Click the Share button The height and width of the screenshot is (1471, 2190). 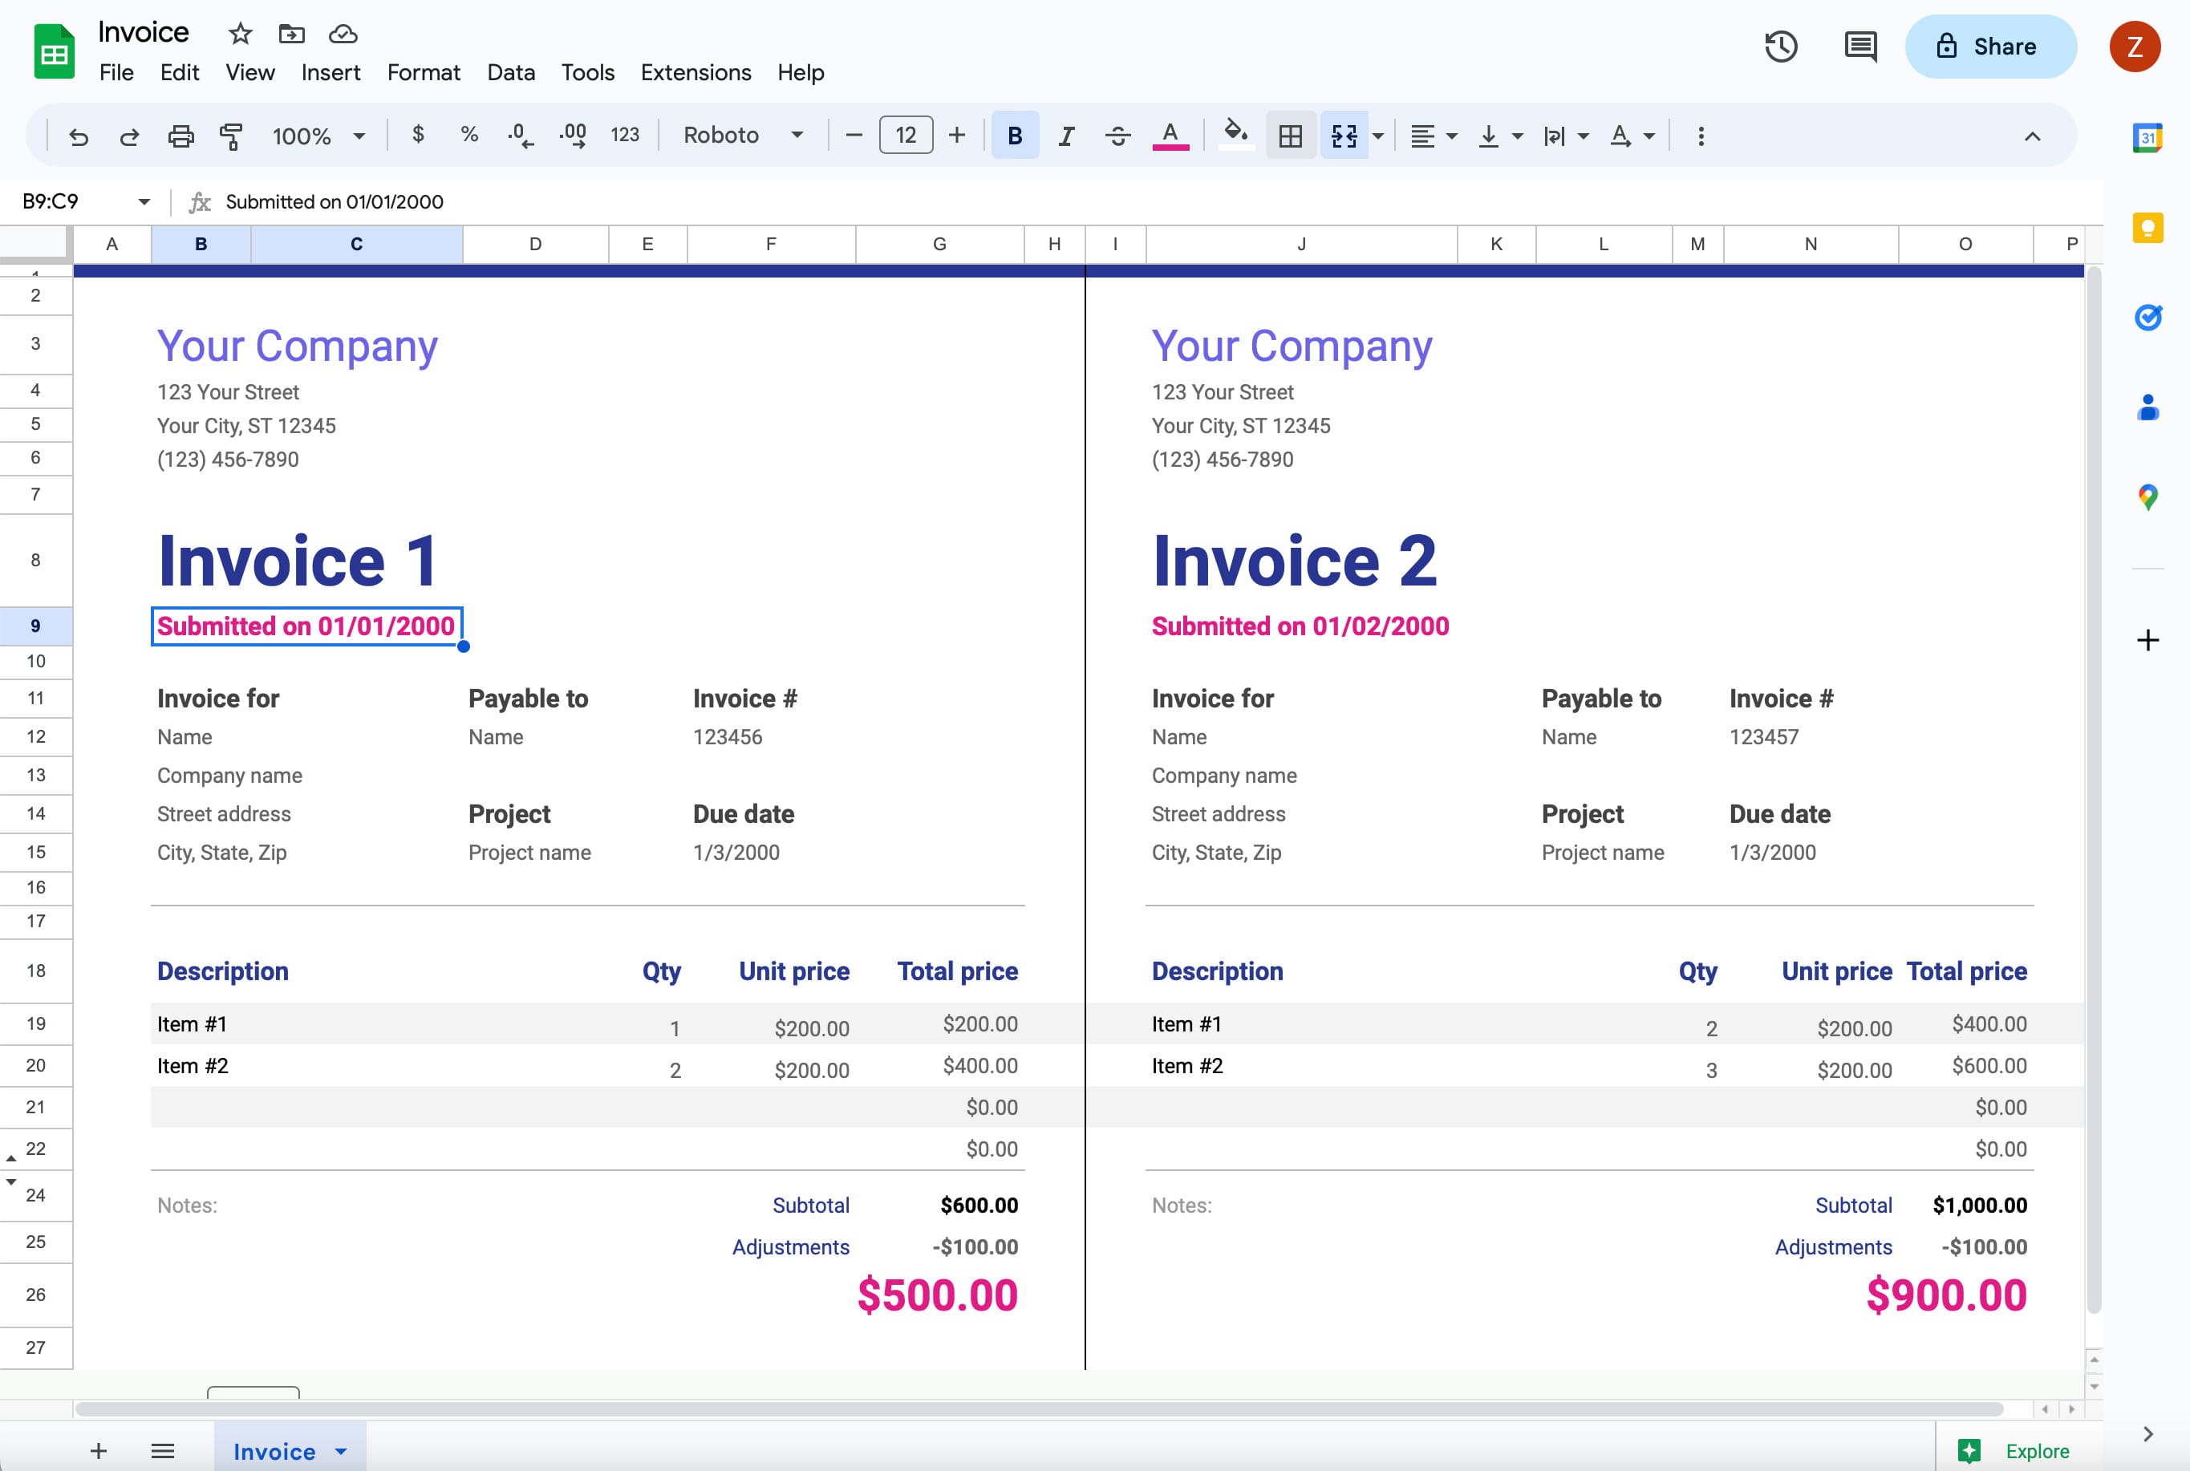1991,46
